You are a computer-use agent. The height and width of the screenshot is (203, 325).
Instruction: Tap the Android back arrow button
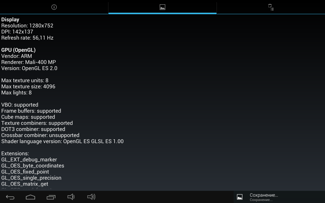pos(10,197)
